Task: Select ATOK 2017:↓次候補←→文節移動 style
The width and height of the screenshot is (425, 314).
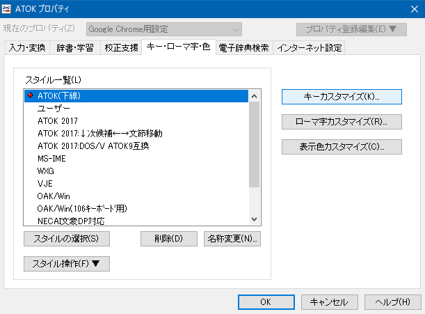Action: (136, 133)
